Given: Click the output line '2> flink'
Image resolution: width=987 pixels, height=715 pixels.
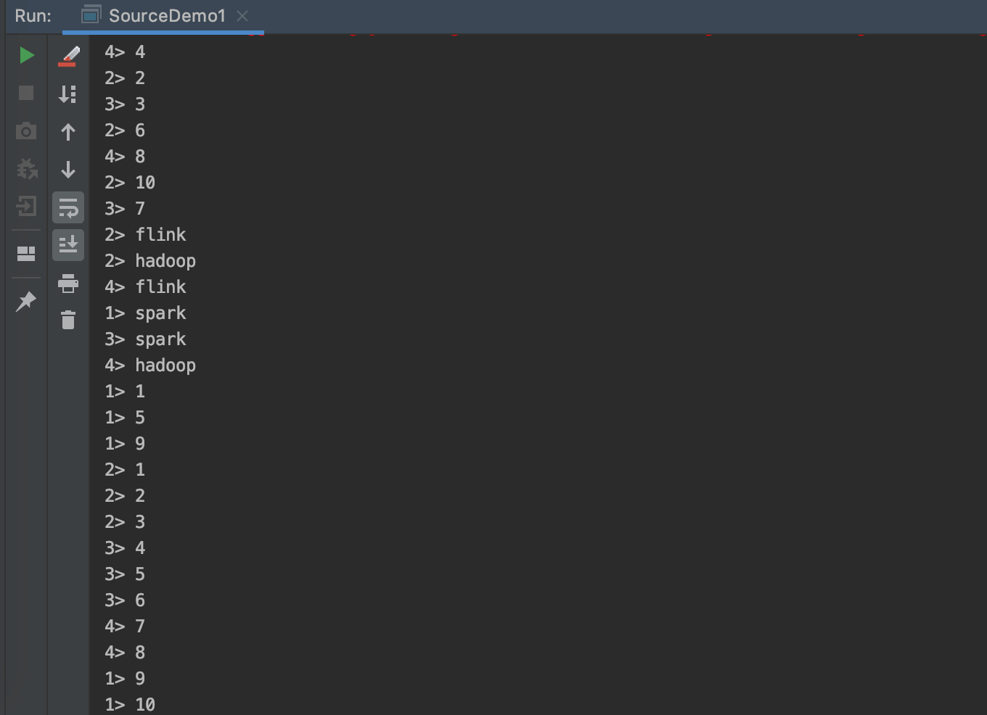Looking at the screenshot, I should [145, 234].
